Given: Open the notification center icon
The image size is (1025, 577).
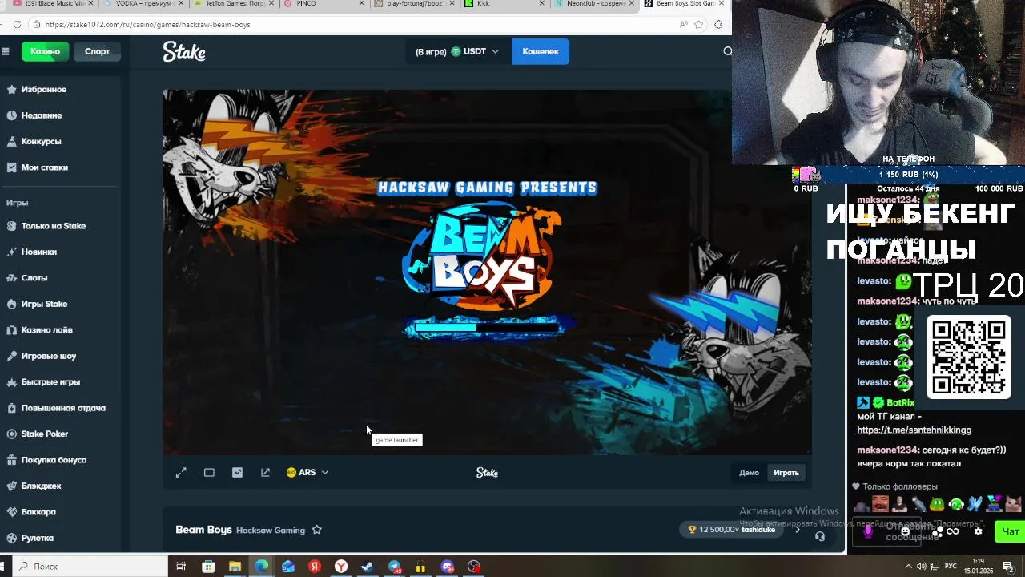Looking at the screenshot, I should point(1008,567).
